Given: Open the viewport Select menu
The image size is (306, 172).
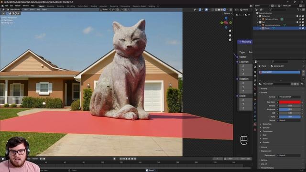Looking at the screenshot, I should click(x=32, y=10).
